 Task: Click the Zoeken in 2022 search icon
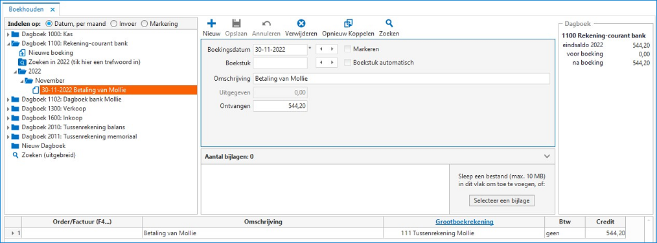coord(22,62)
